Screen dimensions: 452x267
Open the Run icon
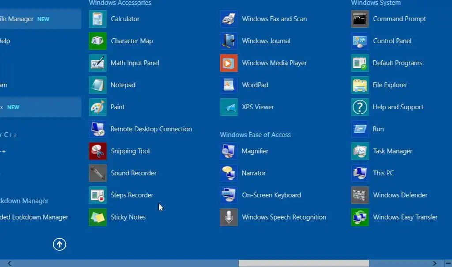click(360, 129)
